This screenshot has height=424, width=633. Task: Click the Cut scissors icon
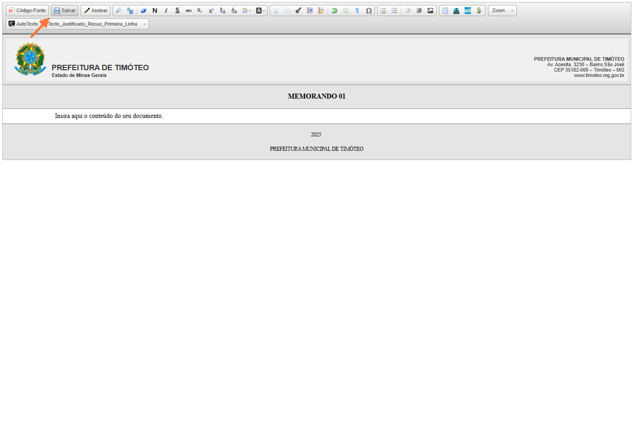[276, 10]
